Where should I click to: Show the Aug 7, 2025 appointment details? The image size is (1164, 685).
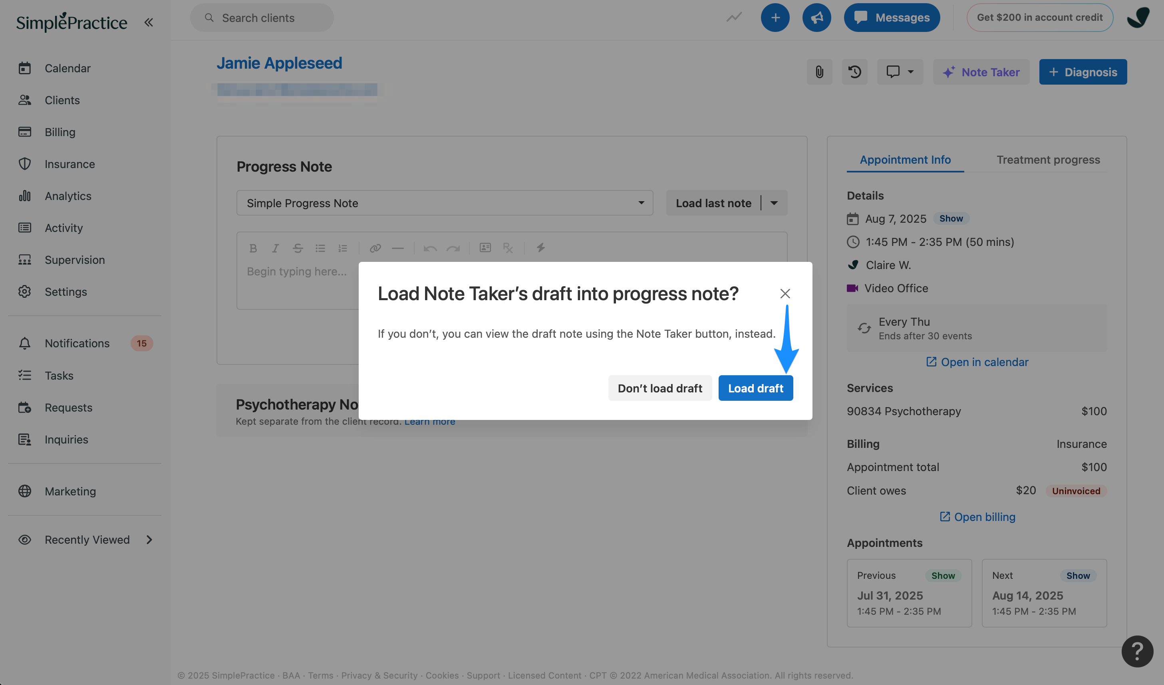[951, 218]
